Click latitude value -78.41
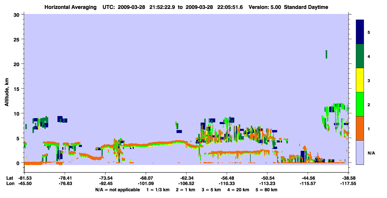 click(x=65, y=178)
